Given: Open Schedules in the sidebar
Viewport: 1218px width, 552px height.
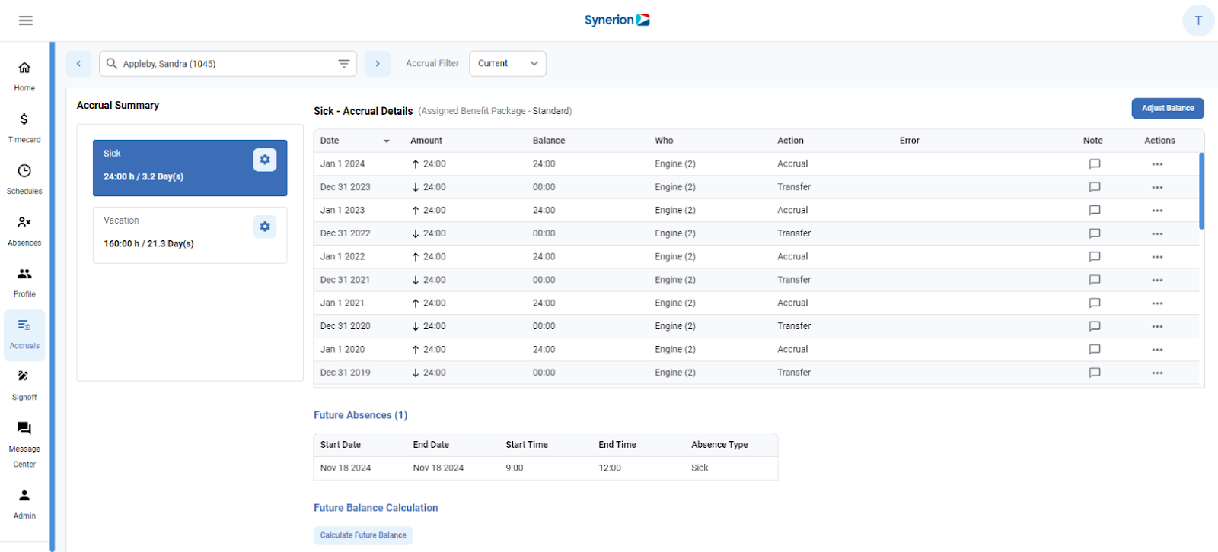Looking at the screenshot, I should (24, 179).
